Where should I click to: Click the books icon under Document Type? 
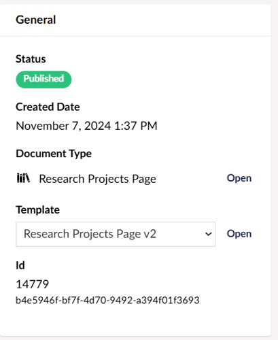coord(23,178)
